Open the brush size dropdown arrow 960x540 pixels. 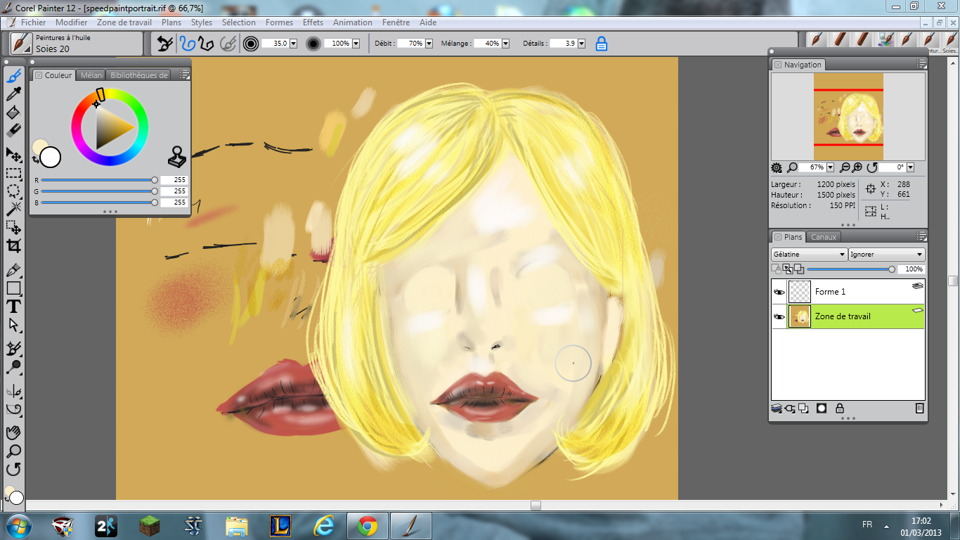click(x=293, y=44)
